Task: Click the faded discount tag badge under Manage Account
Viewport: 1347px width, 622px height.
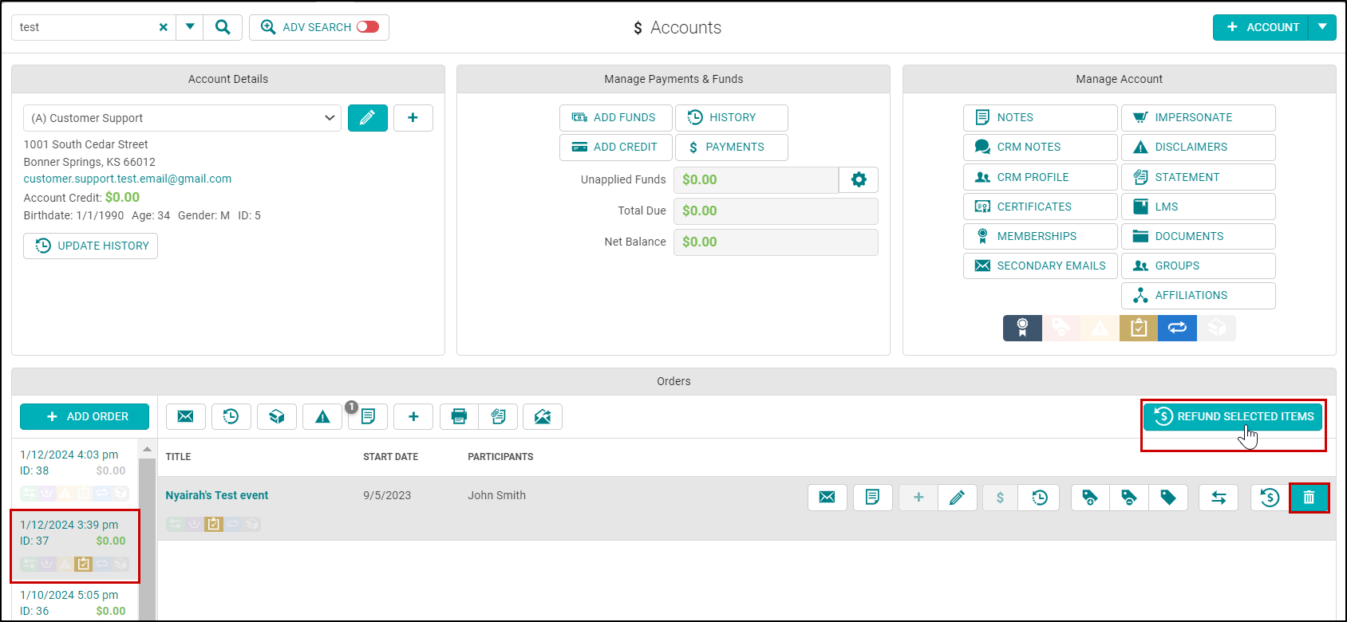Action: click(x=1061, y=328)
